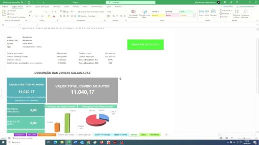259x145 pixels.
Task: Click GERAR PDF DO CÁLCULO button
Action: click(x=145, y=45)
